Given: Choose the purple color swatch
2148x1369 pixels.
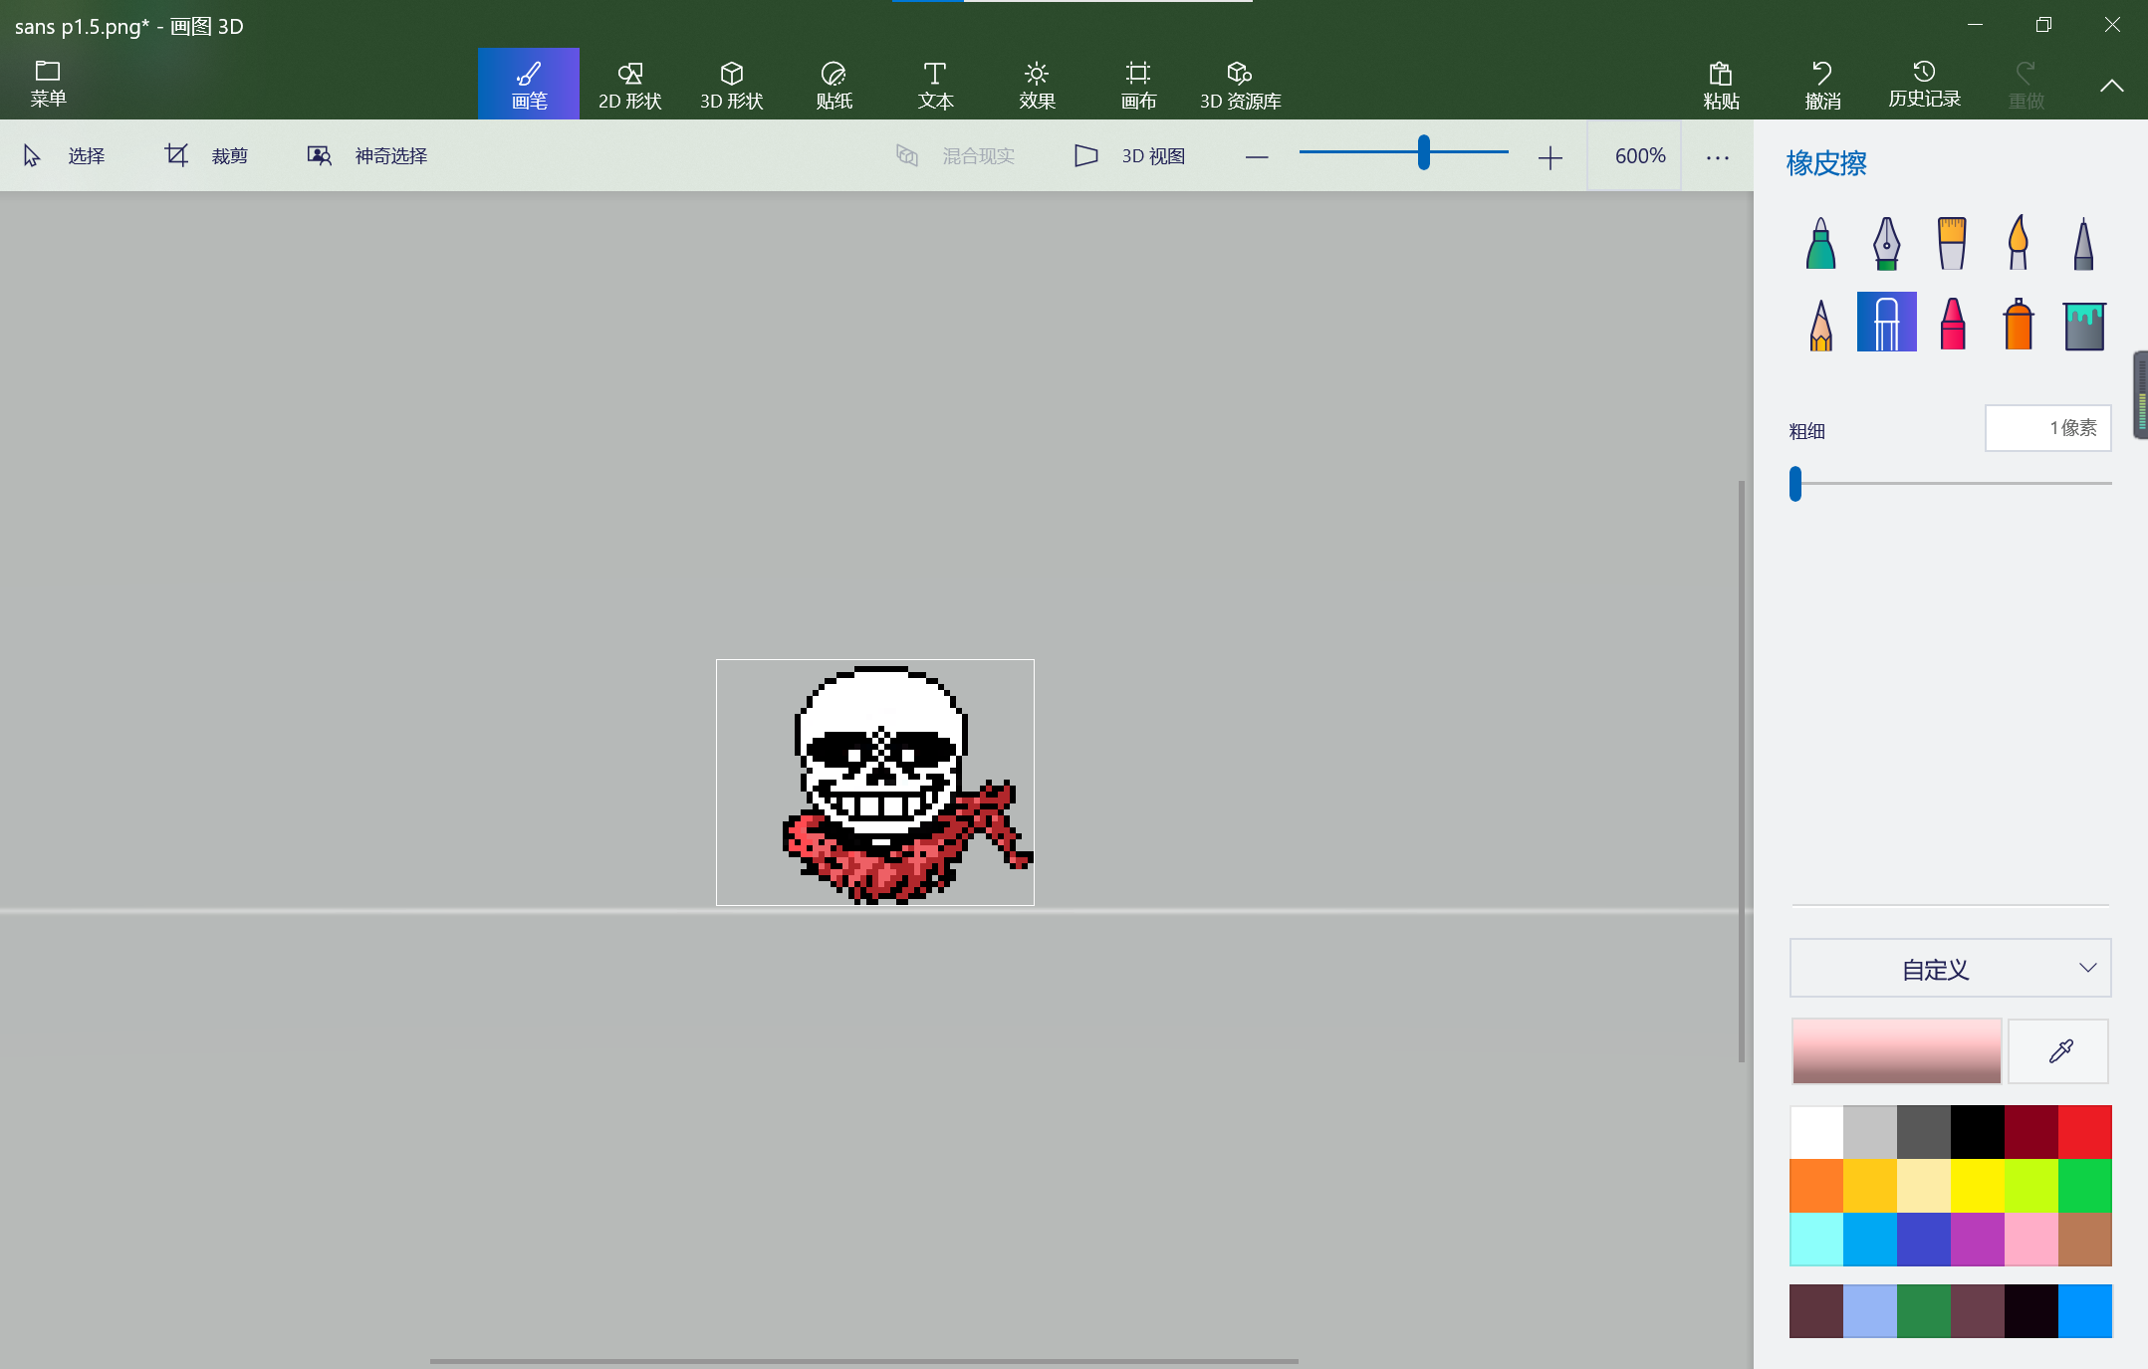Looking at the screenshot, I should pyautogui.click(x=1978, y=1240).
